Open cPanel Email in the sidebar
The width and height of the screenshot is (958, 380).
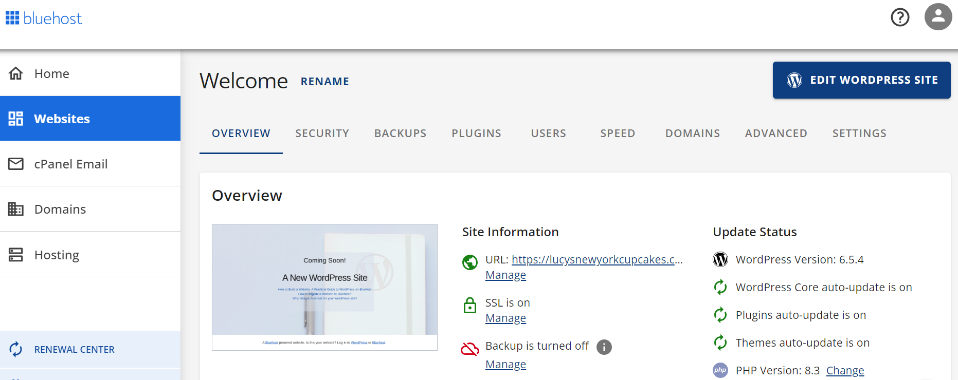[x=90, y=164]
